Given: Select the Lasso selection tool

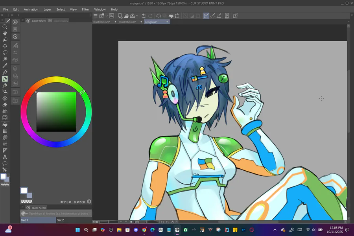Looking at the screenshot, I should [x=5, y=52].
